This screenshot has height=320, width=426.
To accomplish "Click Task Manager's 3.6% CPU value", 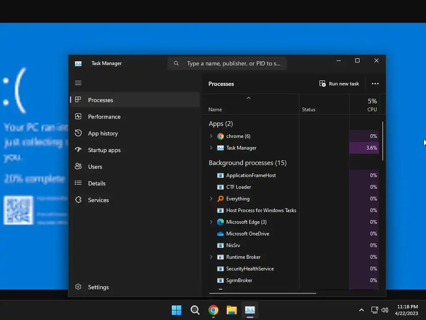I will 372,148.
